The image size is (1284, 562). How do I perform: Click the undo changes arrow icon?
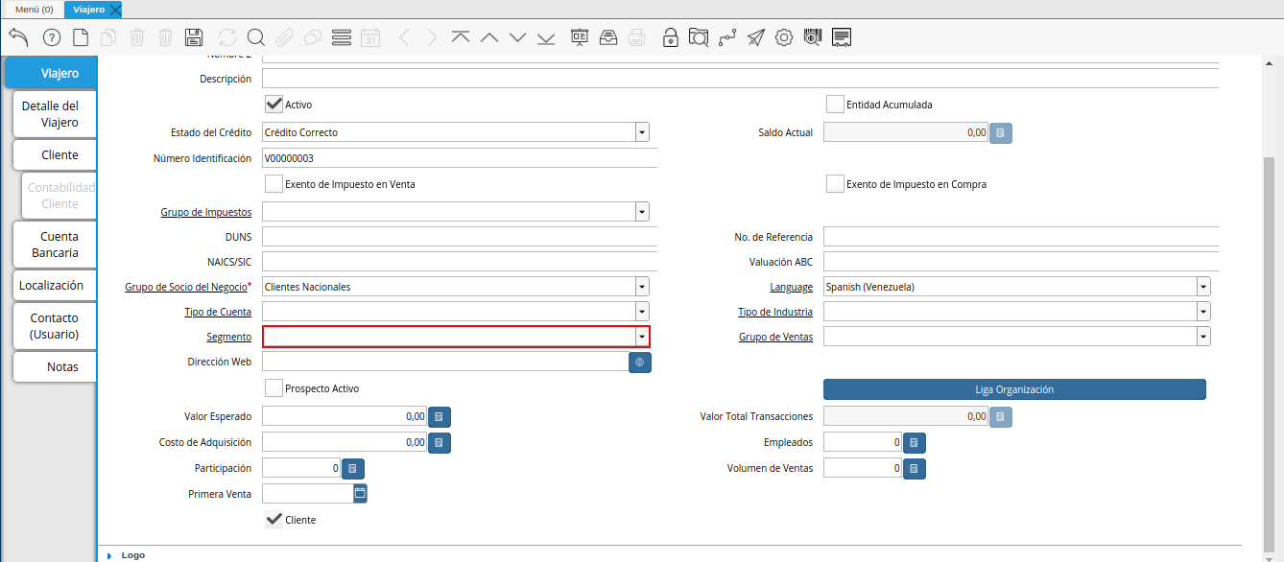pos(18,37)
